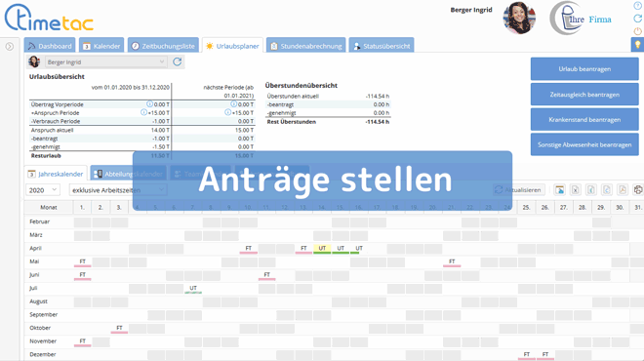Select the Jahreskalender tab
This screenshot has height=361, width=644.
click(56, 174)
